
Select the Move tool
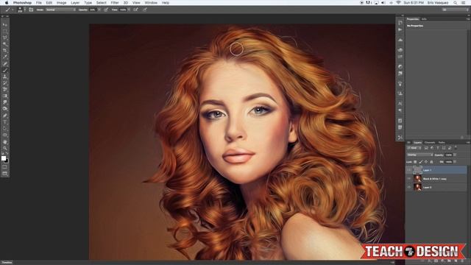point(5,24)
